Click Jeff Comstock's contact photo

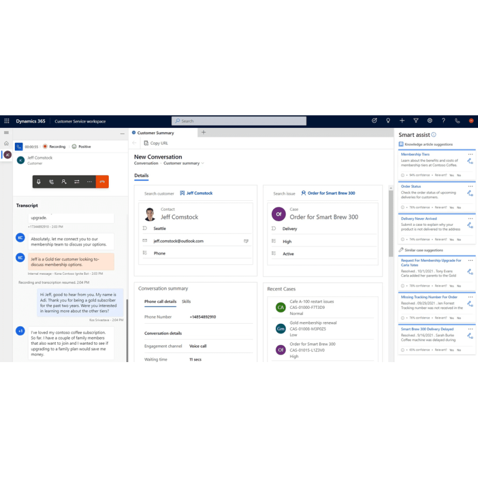(150, 214)
